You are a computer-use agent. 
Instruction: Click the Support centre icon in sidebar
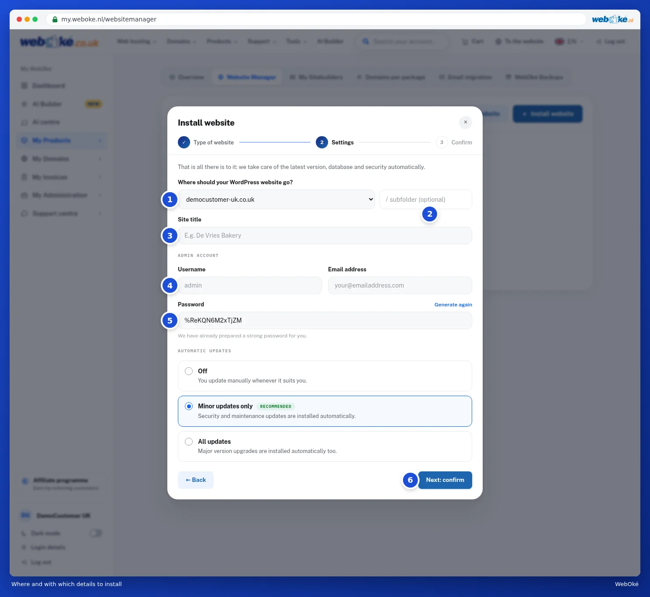tap(25, 214)
